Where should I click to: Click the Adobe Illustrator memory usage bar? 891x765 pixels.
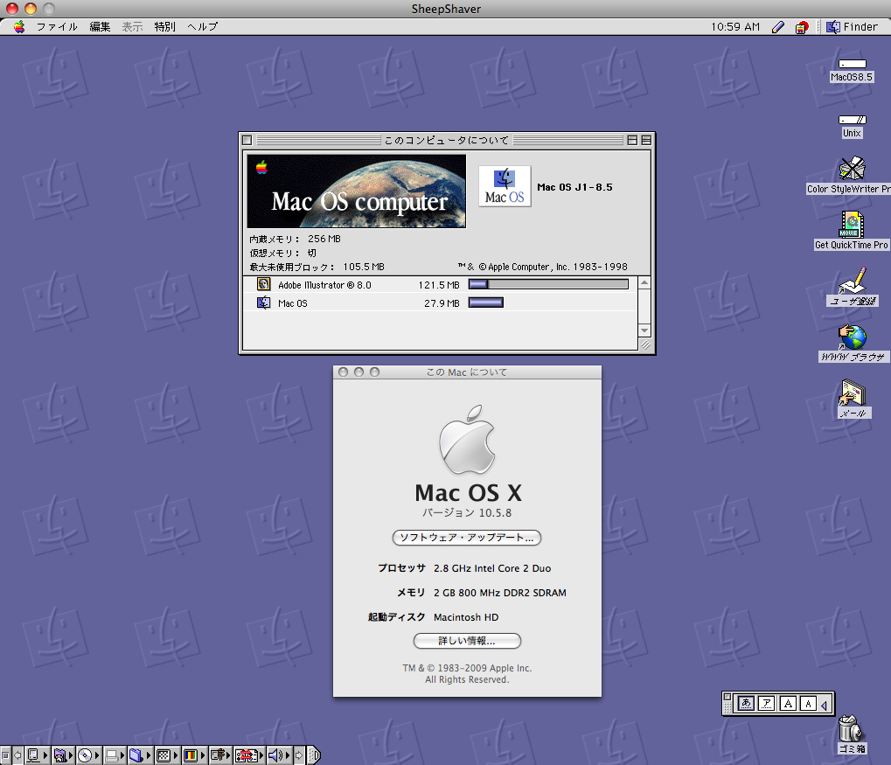coord(548,284)
